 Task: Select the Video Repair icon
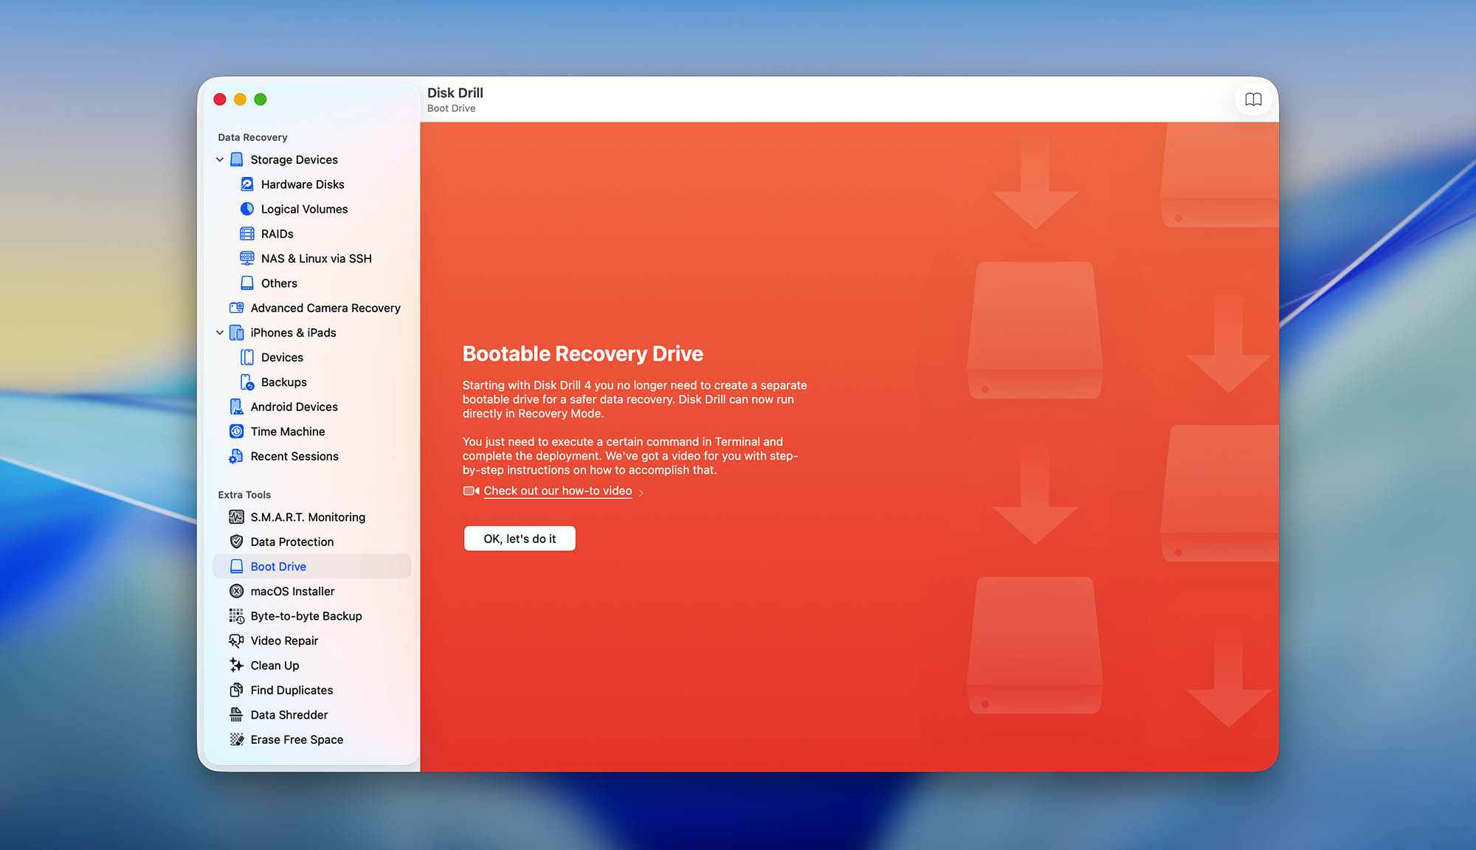pyautogui.click(x=237, y=640)
